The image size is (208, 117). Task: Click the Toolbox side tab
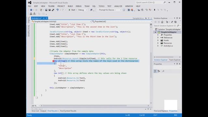29,20
